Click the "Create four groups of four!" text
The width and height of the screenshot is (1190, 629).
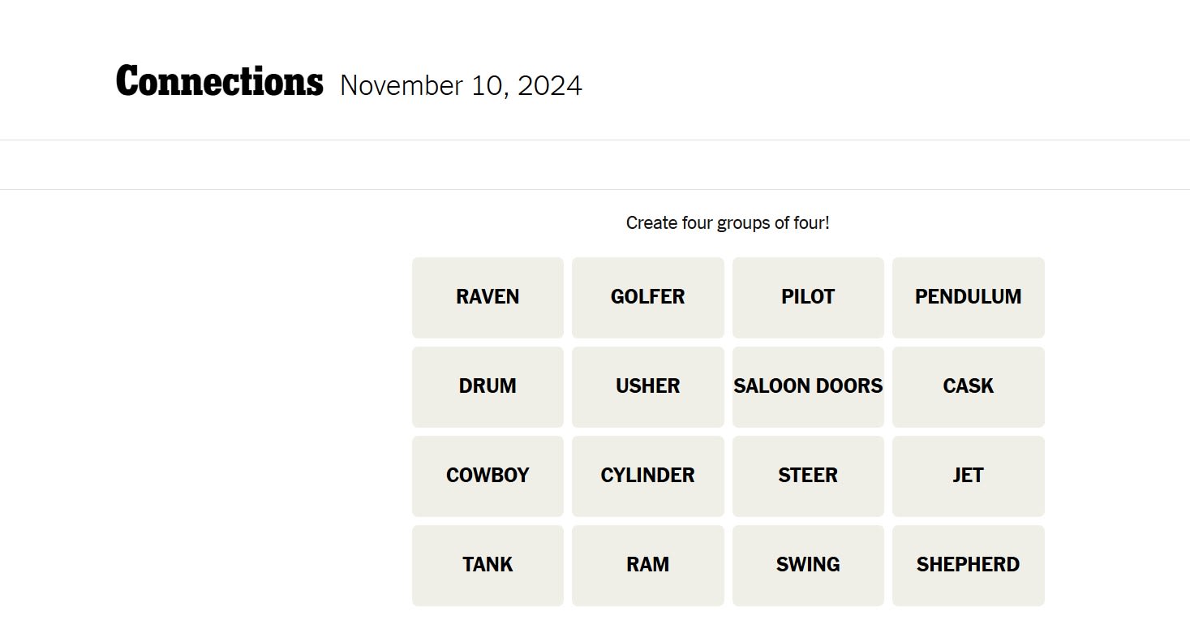coord(728,222)
